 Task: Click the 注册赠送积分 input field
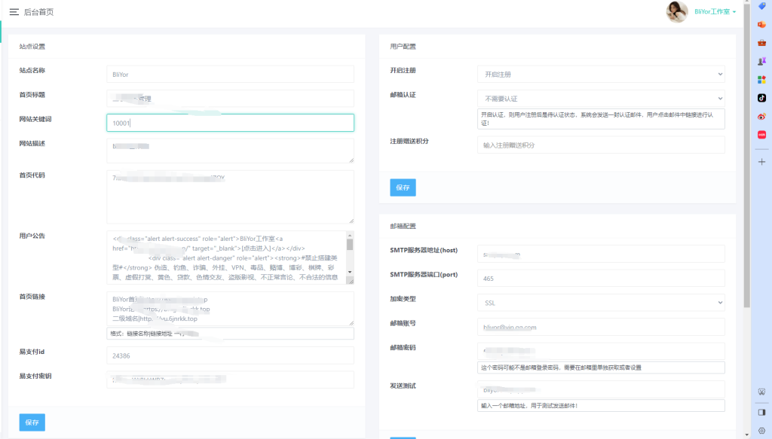[601, 145]
